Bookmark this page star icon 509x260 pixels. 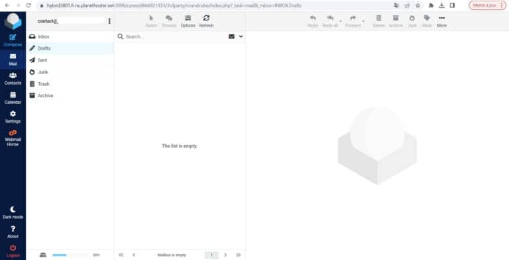click(418, 5)
